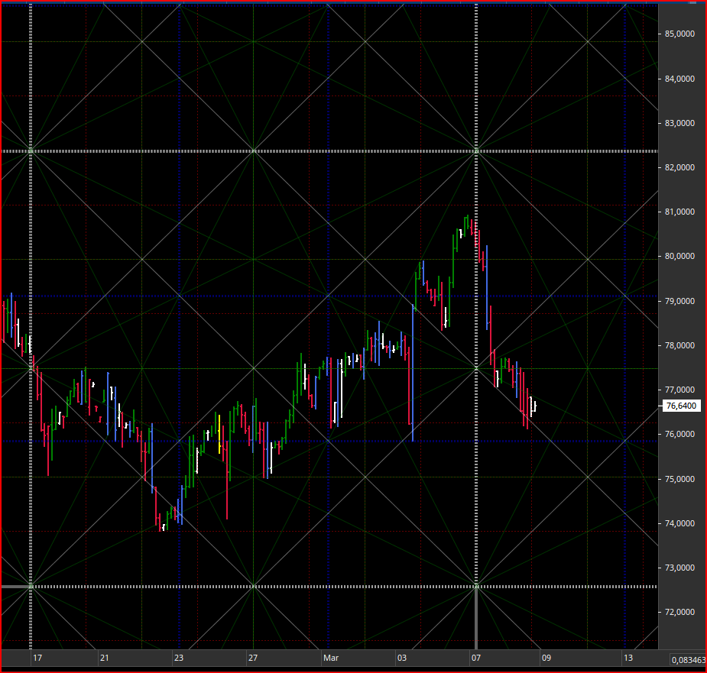The height and width of the screenshot is (673, 707).
Task: Select date label 27 on time axis
Action: tap(252, 658)
